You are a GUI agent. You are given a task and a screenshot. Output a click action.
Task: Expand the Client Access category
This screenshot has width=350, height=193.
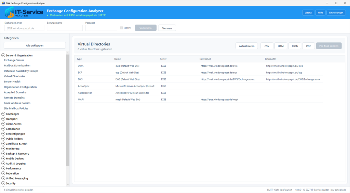(x=3, y=124)
